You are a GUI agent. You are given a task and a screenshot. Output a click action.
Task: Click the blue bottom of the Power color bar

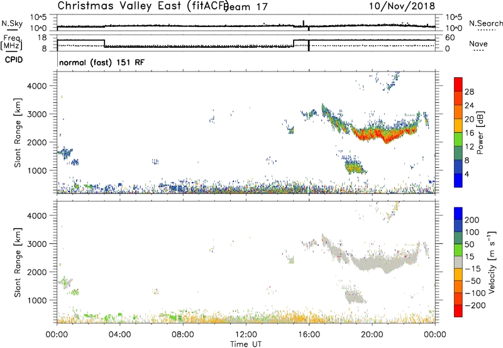458,180
